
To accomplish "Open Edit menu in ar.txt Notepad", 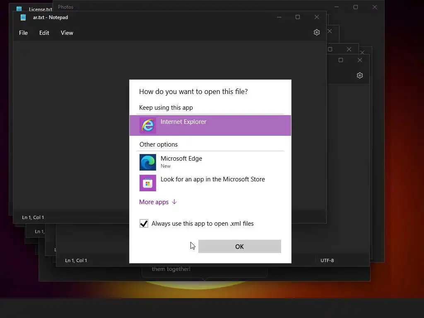I will click(x=44, y=33).
